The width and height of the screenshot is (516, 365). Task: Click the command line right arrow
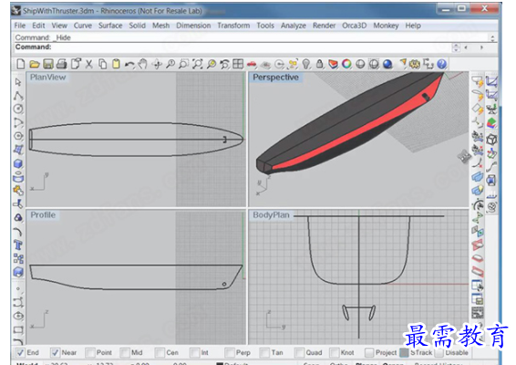[x=481, y=47]
